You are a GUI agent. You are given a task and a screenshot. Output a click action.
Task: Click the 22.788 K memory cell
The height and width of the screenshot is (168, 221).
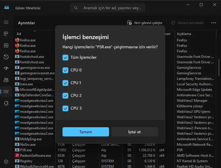pos(149,155)
